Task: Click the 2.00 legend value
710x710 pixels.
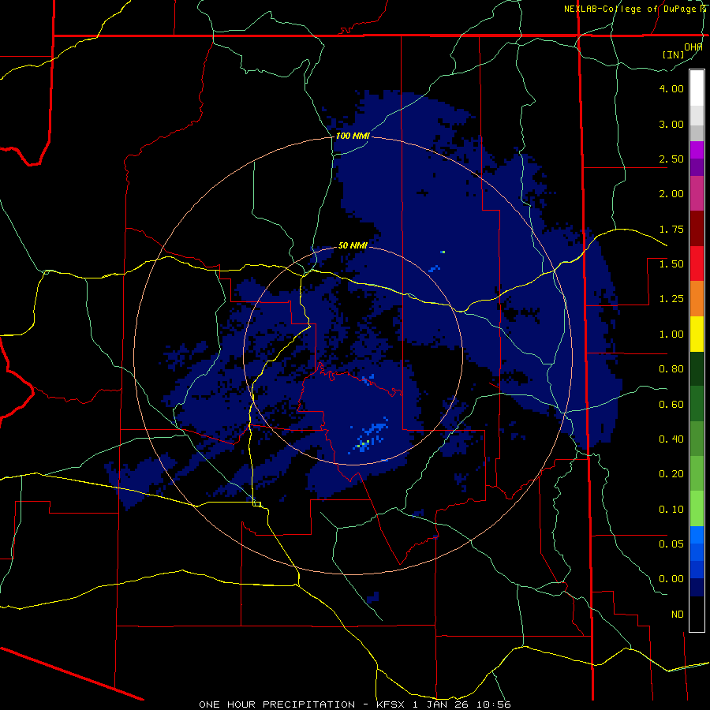Action: click(x=671, y=194)
